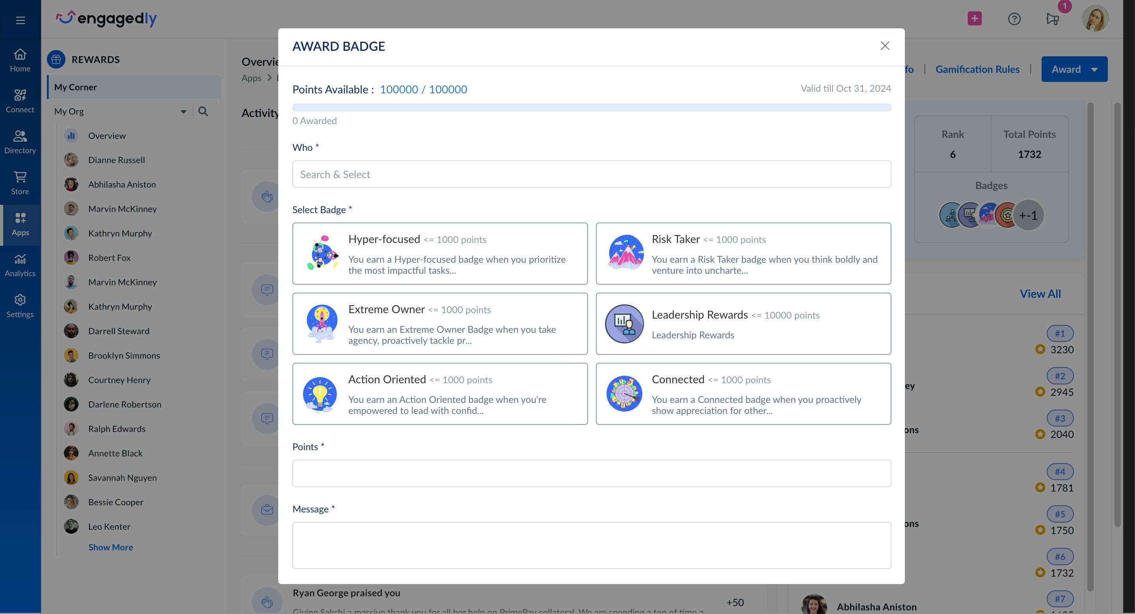Viewport: 1135px width, 614px height.
Task: Open Settings from the left sidebar
Action: 20,306
